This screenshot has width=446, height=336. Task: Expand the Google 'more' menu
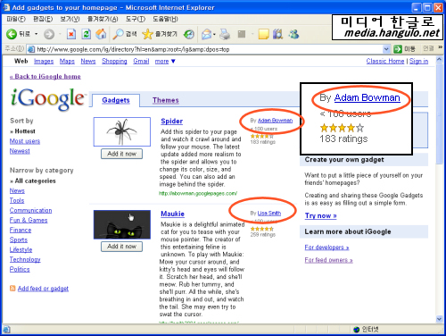coord(165,61)
